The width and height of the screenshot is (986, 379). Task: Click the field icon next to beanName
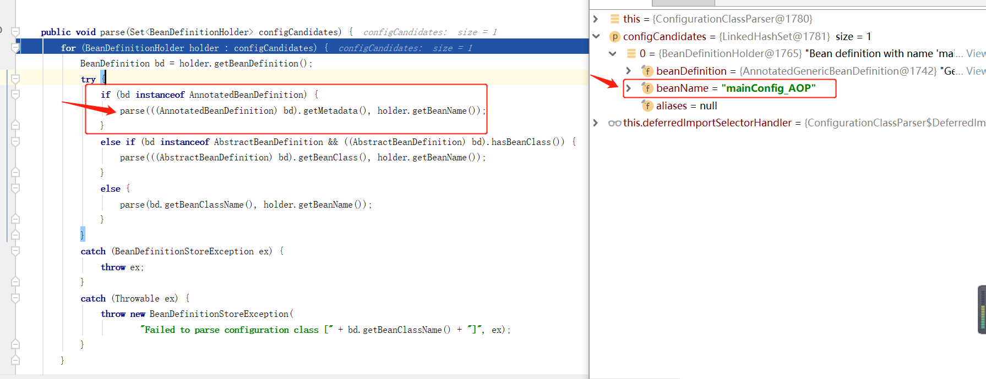click(x=647, y=88)
